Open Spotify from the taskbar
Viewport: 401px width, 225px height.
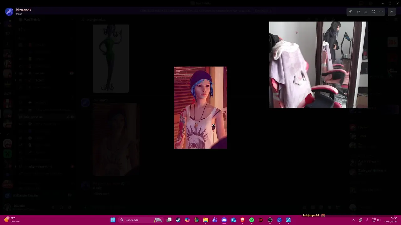click(252, 220)
